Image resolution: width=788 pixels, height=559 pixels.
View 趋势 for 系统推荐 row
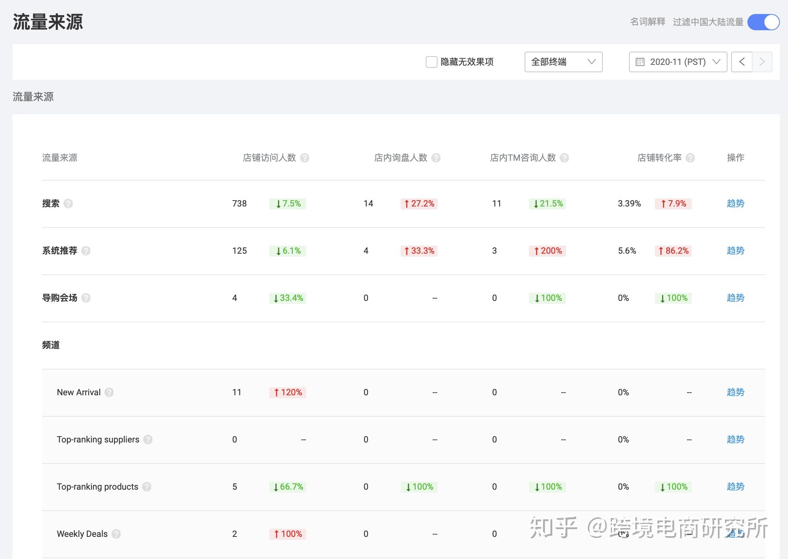tap(735, 251)
